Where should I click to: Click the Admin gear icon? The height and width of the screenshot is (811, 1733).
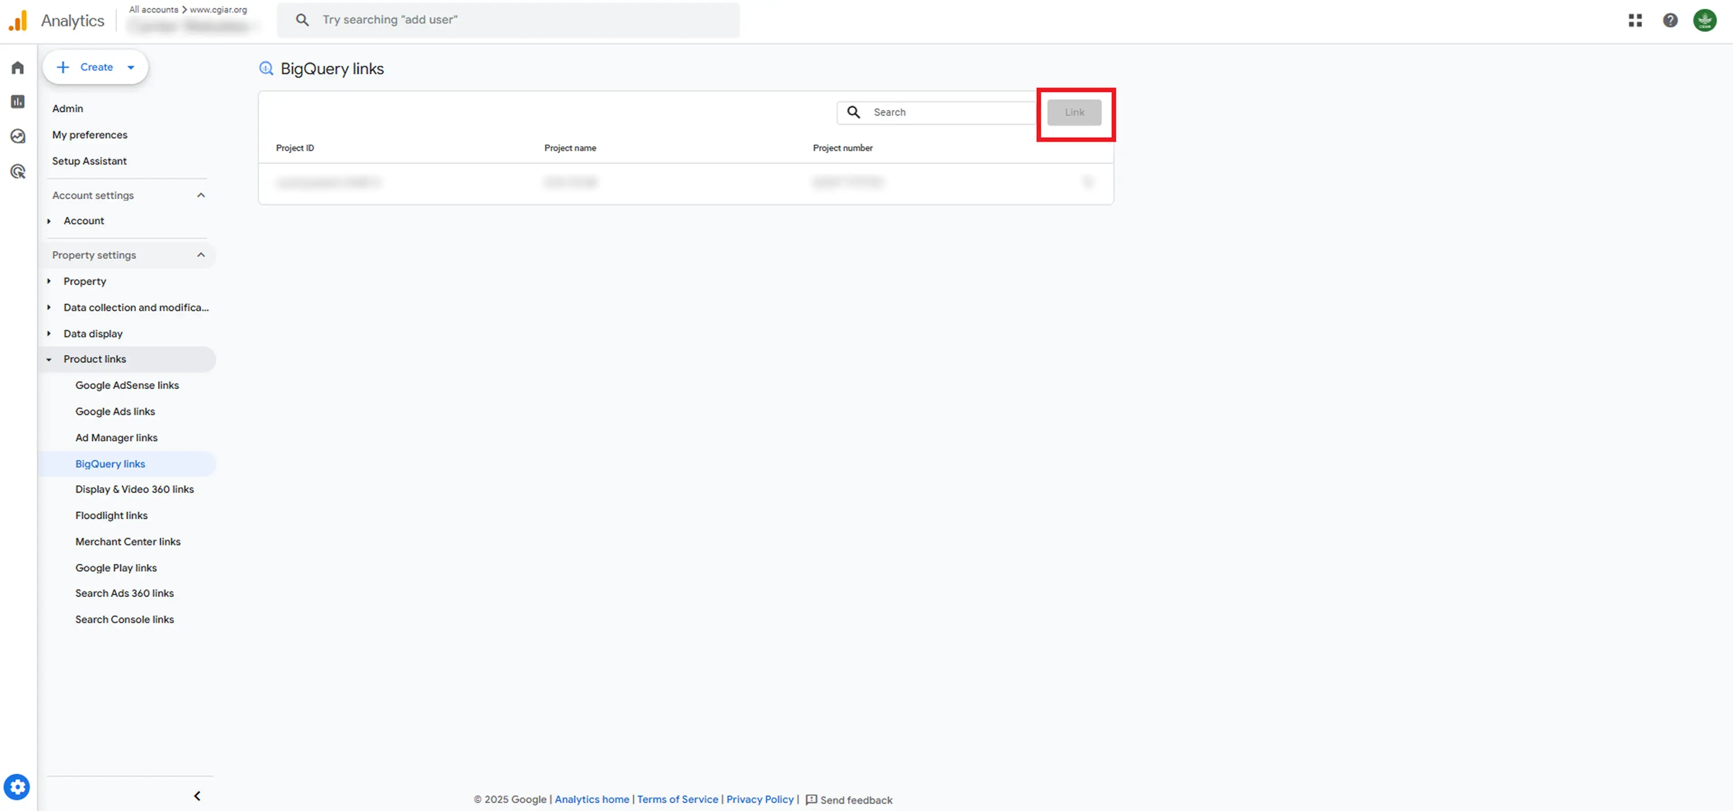17,786
